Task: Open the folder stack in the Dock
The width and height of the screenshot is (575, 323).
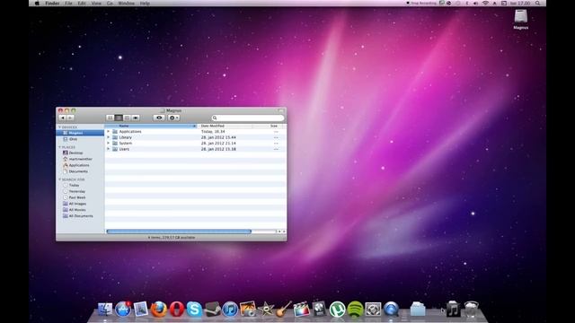Action: click(x=418, y=310)
